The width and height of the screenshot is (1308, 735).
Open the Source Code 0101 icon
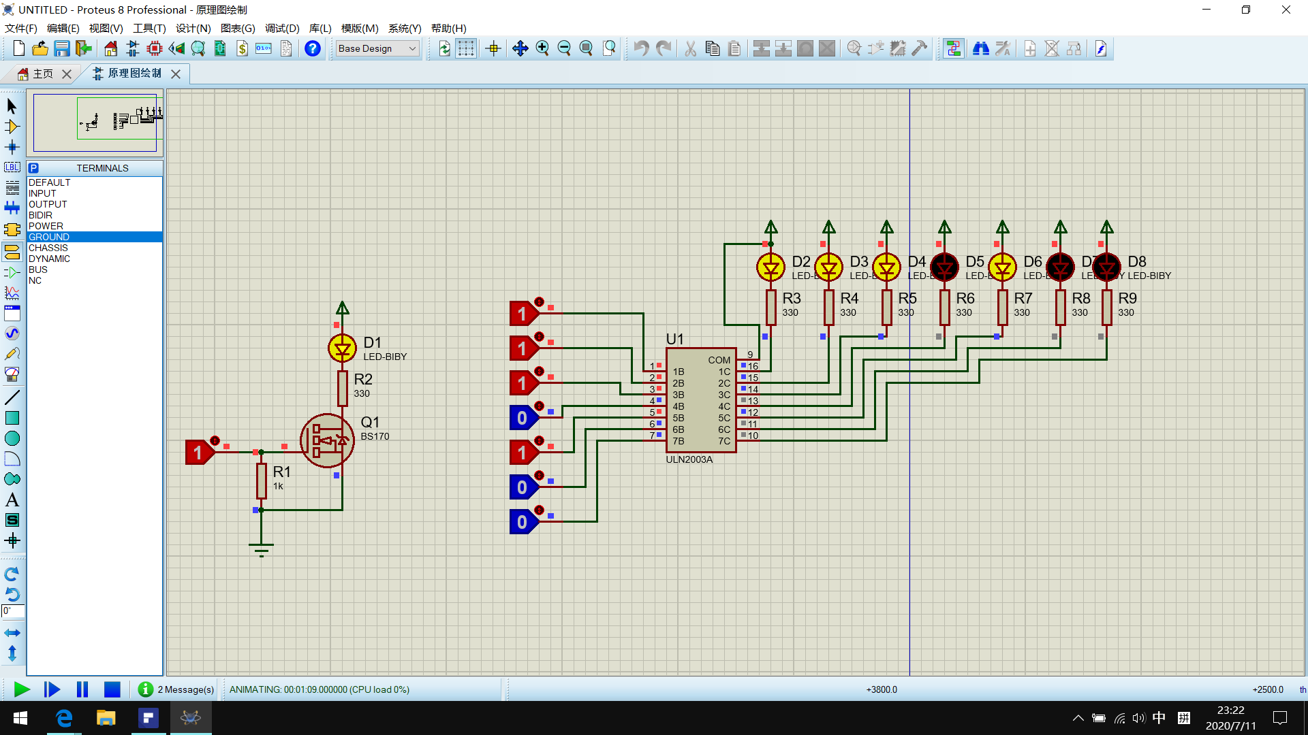[264, 48]
